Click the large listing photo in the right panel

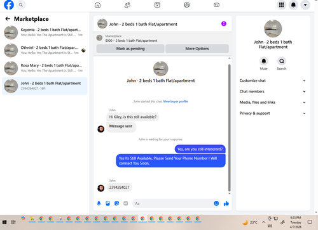tap(273, 29)
